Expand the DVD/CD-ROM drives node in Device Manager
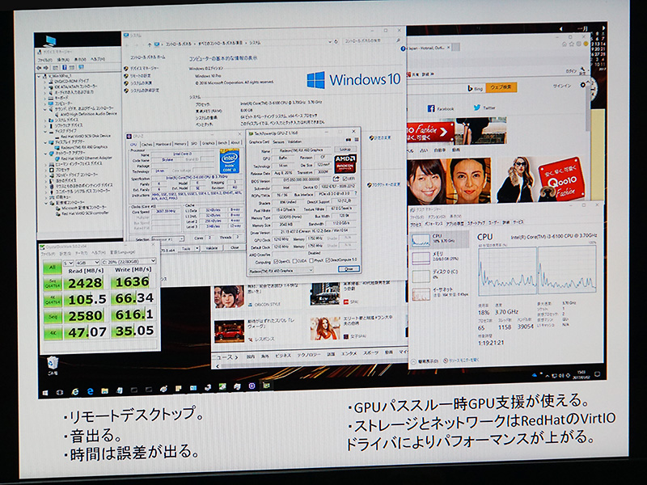647x485 pixels. point(46,82)
